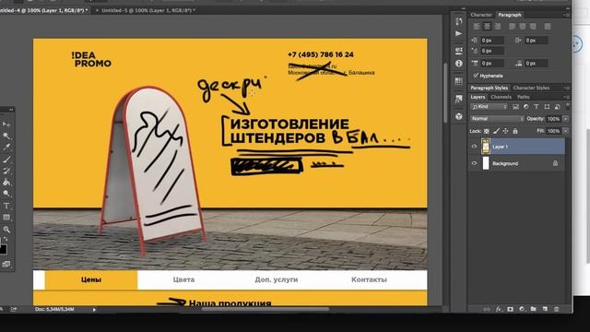Viewport: 590px width, 332px height.
Task: Toggle lock all padlock
Action: 515,131
